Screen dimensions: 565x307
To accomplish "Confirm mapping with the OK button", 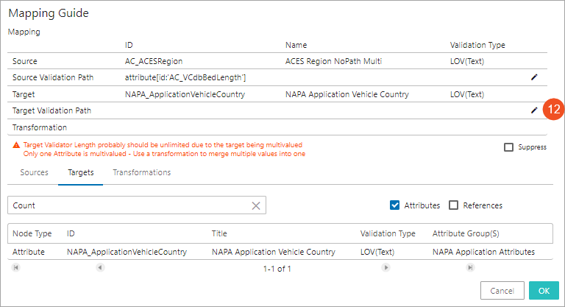I will [x=544, y=290].
